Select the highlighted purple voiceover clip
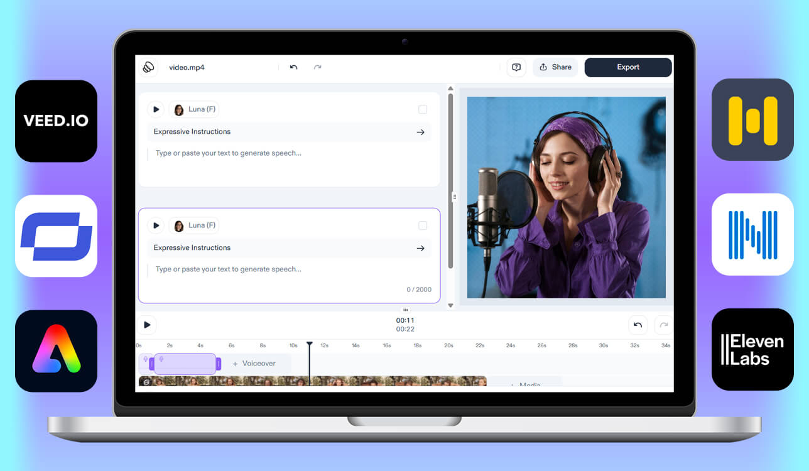This screenshot has width=809, height=471. pos(185,364)
